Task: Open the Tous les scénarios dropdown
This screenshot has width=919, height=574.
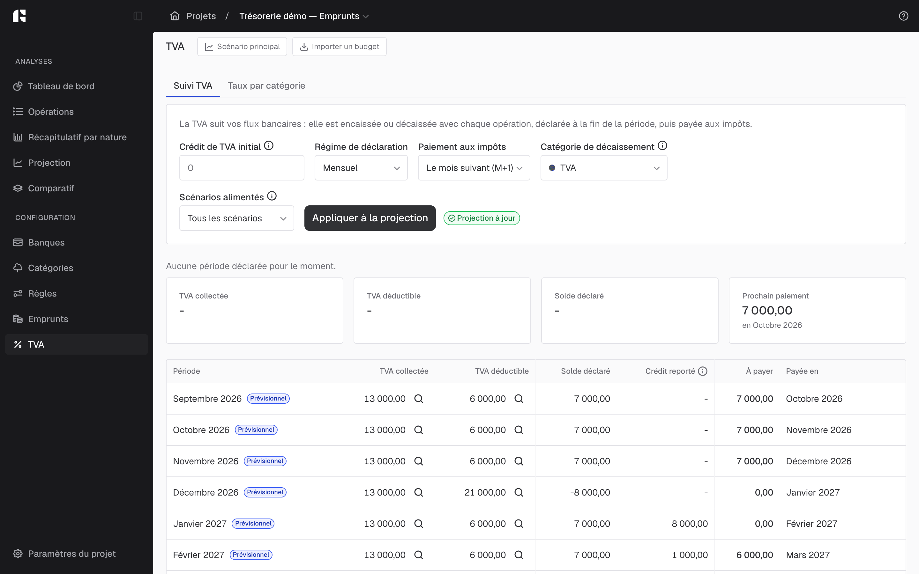Action: point(236,218)
